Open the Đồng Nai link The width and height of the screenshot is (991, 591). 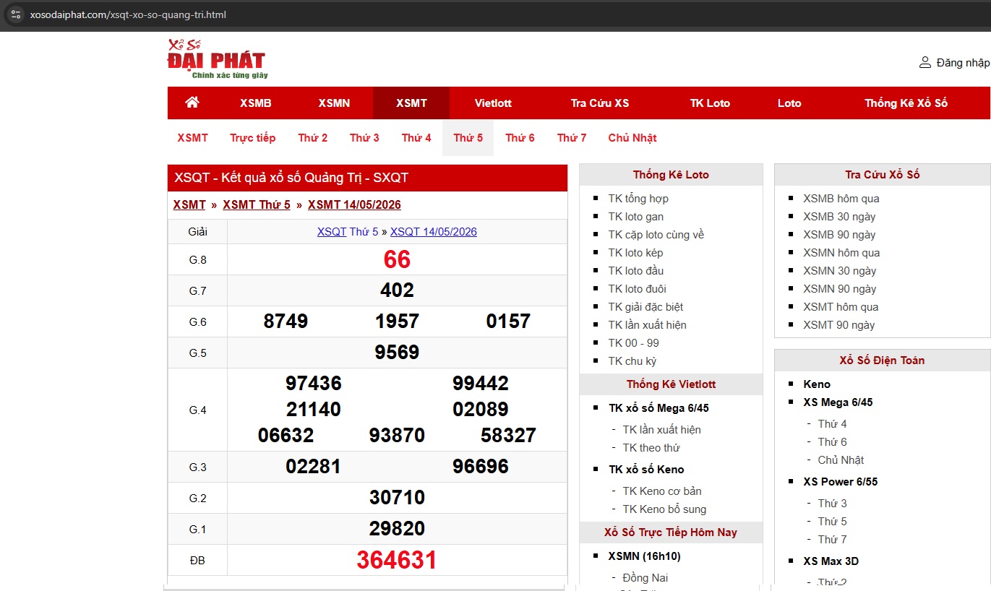[x=645, y=578]
